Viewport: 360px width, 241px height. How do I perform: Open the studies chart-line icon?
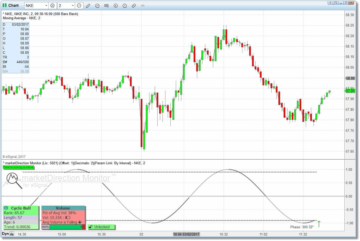click(97, 5)
